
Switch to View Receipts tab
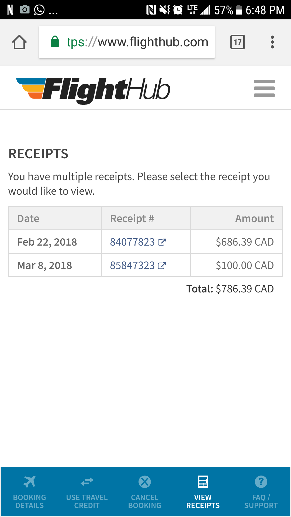(x=203, y=492)
